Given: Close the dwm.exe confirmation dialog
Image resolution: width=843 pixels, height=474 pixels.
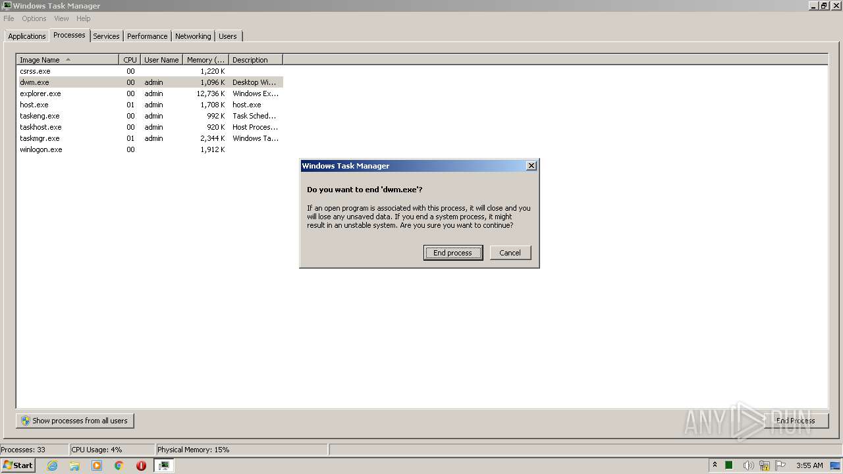Looking at the screenshot, I should click(531, 166).
